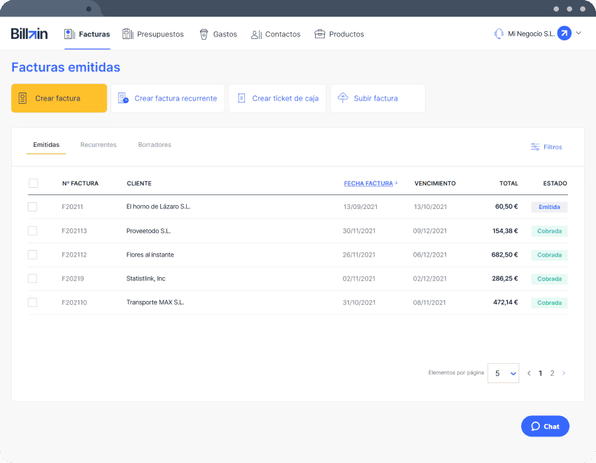Switch to the Recurrentes tab
The width and height of the screenshot is (596, 463).
[99, 145]
